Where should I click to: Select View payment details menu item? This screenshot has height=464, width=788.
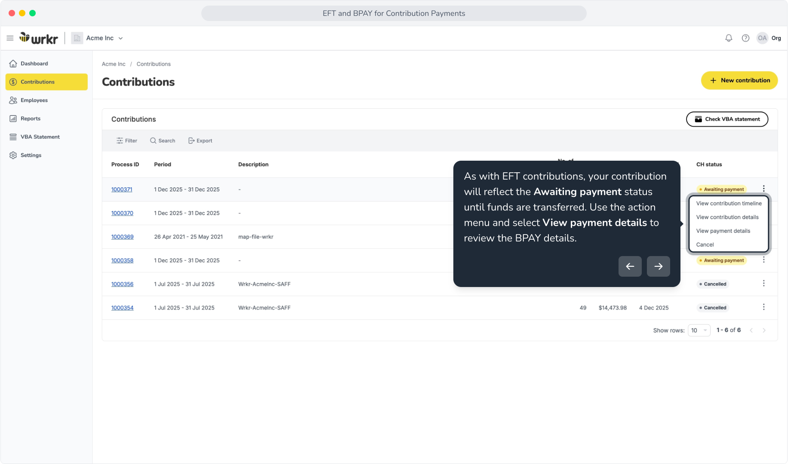click(x=723, y=231)
